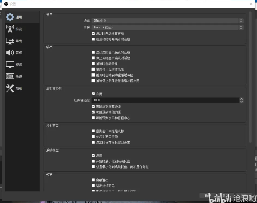Check 推流停止后保持重播缓冲区启用

(x=93, y=81)
